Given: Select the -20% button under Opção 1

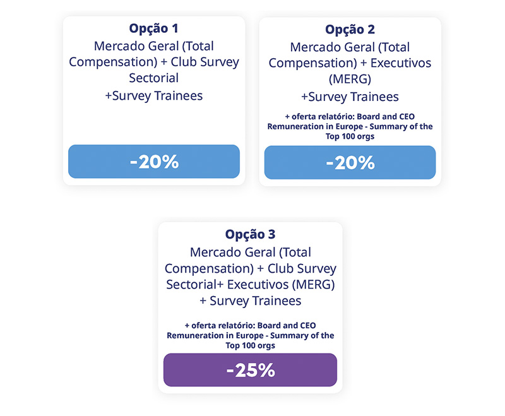Looking at the screenshot, I should pos(154,162).
